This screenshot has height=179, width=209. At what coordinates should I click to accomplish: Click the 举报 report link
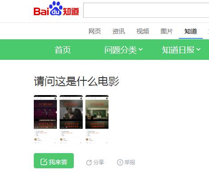click(x=130, y=162)
